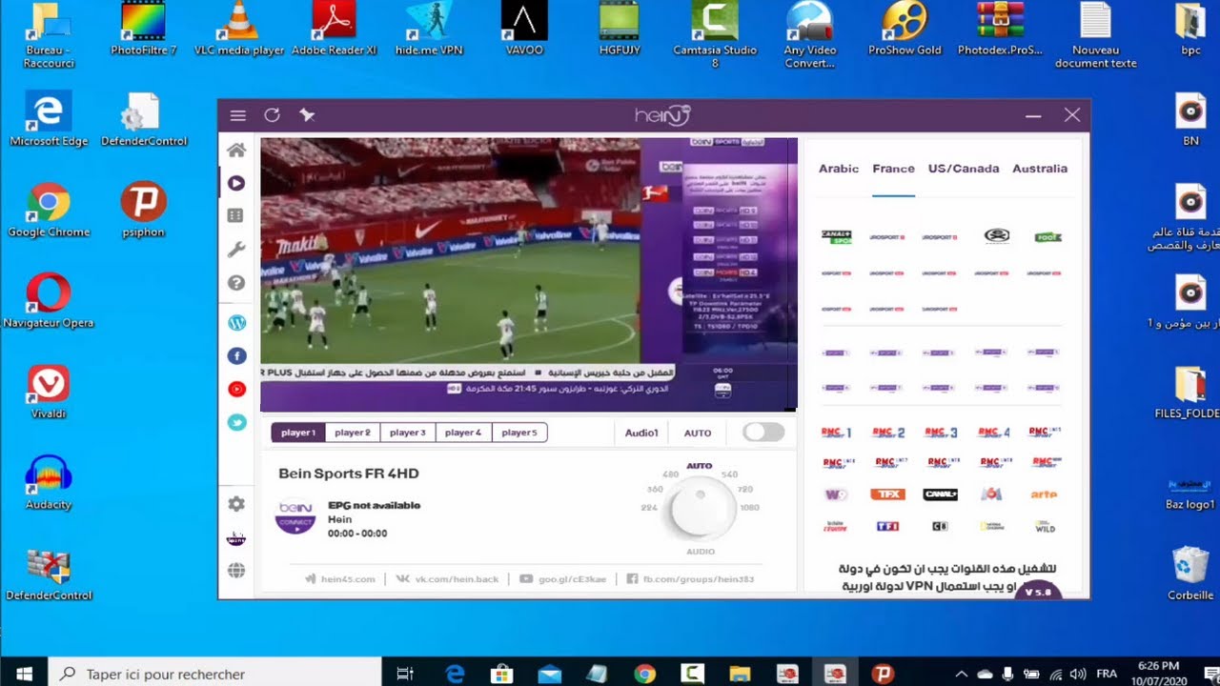Open the WordPress link icon in sidebar
1220x686 pixels.
click(x=236, y=323)
